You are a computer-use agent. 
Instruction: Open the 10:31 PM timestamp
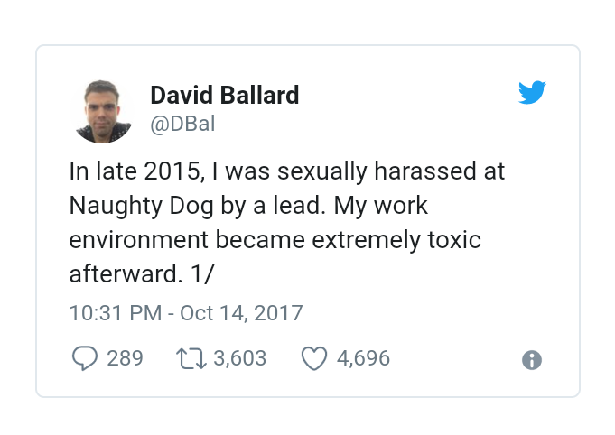coord(116,313)
